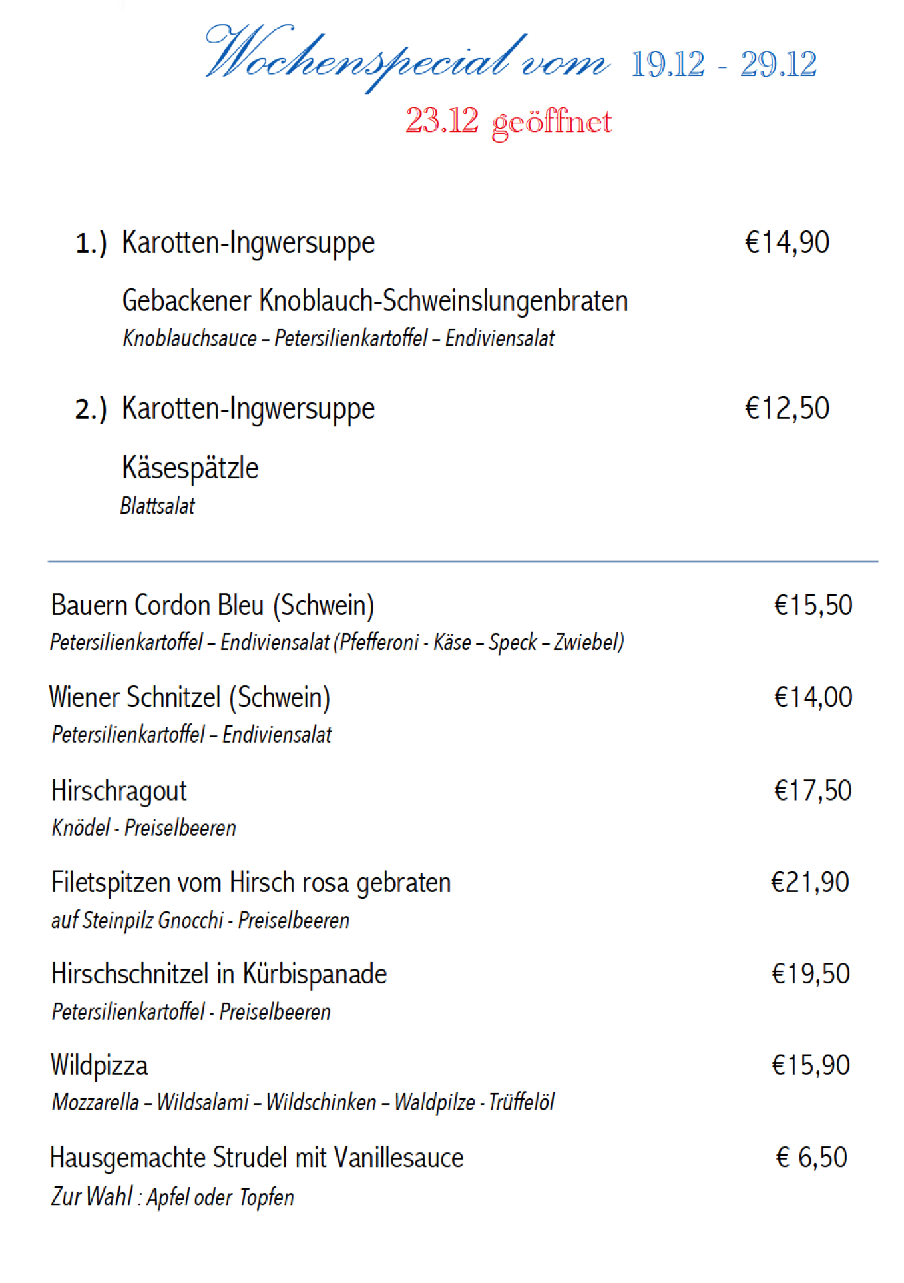Select the second Karotten-Ingwersuppe under menu 2
The height and width of the screenshot is (1283, 904).
pyautogui.click(x=248, y=409)
